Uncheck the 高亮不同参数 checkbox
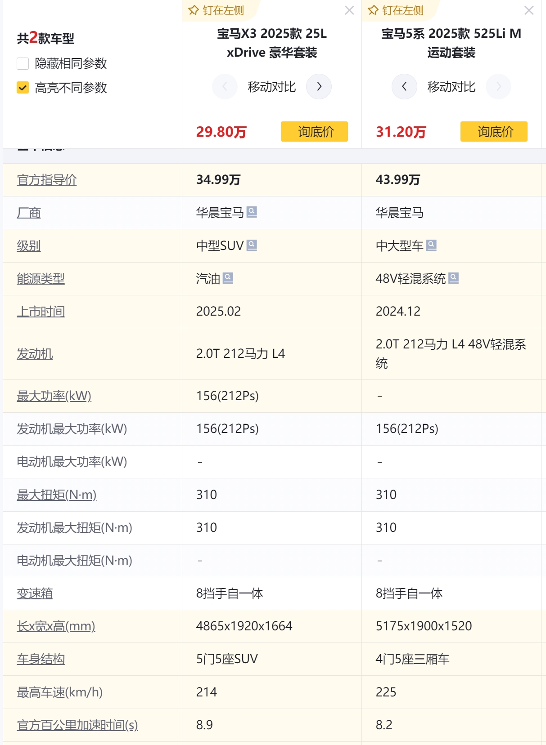This screenshot has height=745, width=546. (x=23, y=87)
